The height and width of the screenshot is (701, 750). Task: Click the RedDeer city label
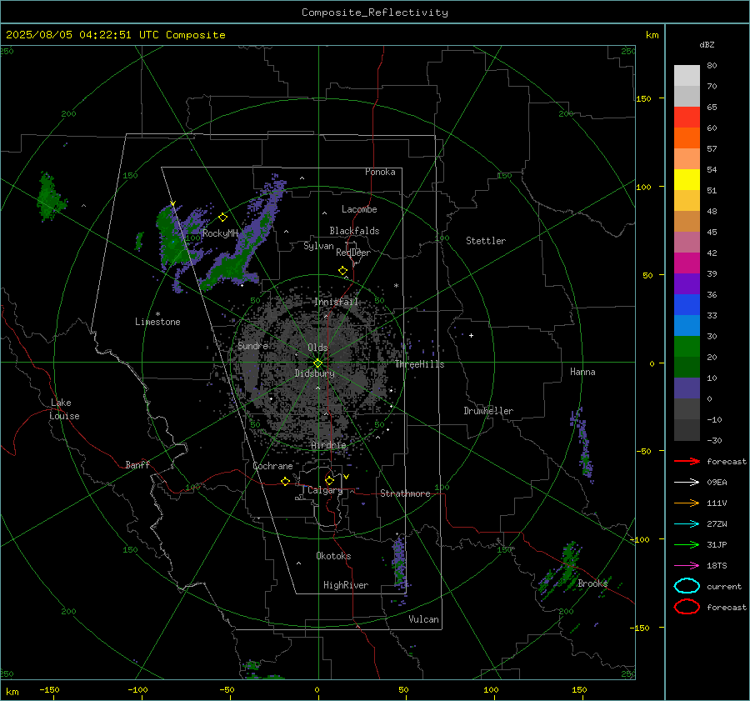click(x=353, y=253)
